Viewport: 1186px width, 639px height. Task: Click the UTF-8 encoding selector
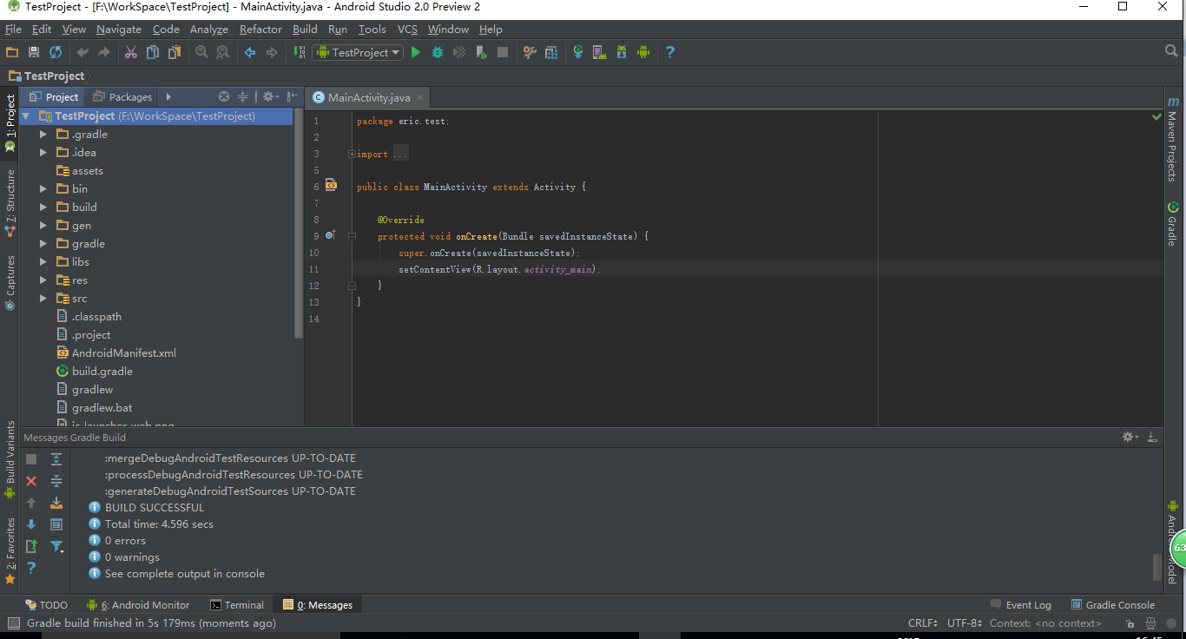click(x=964, y=623)
